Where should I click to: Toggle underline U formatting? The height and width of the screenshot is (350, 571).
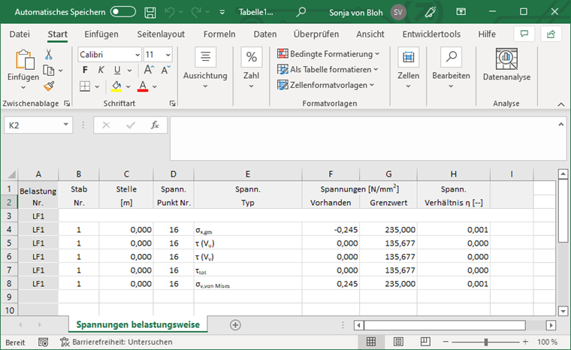117,70
